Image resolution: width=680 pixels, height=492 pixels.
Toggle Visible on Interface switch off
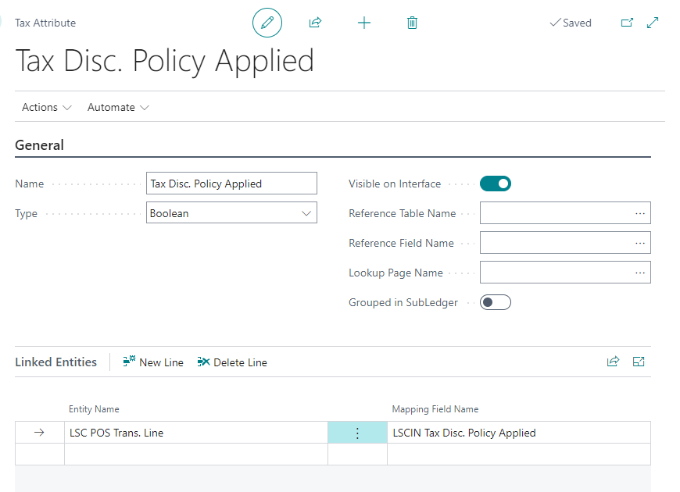pyautogui.click(x=496, y=184)
